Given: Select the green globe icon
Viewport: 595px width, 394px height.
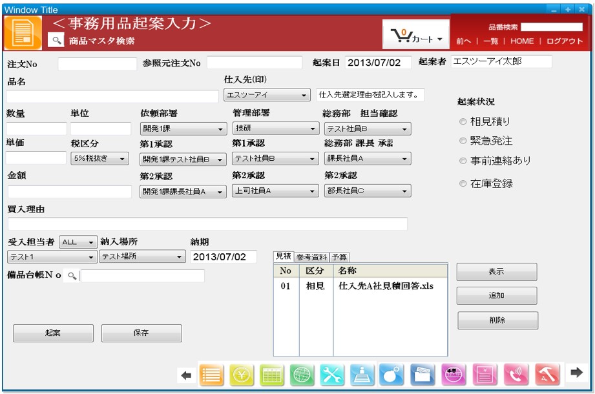Looking at the screenshot, I should click(x=302, y=375).
